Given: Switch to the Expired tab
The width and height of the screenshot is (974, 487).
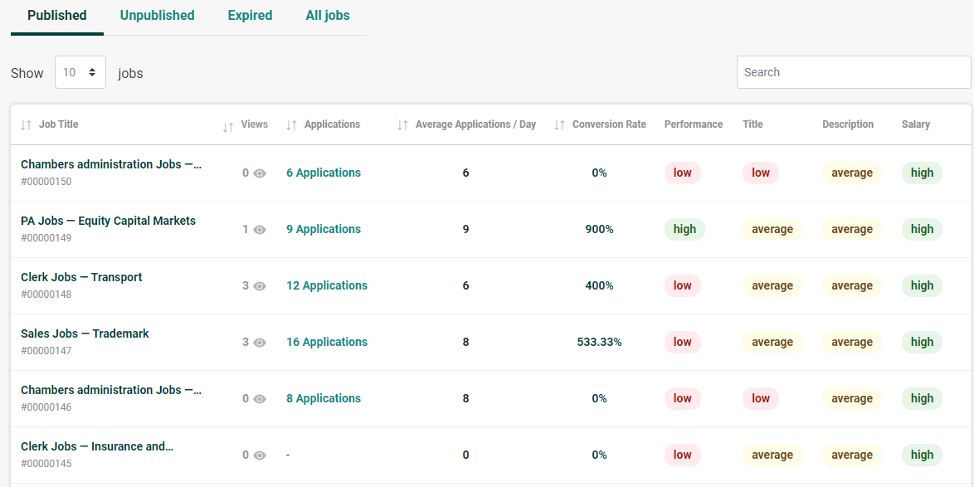Looking at the screenshot, I should point(250,16).
